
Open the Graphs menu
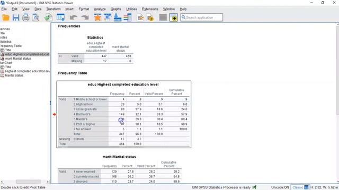click(x=115, y=9)
